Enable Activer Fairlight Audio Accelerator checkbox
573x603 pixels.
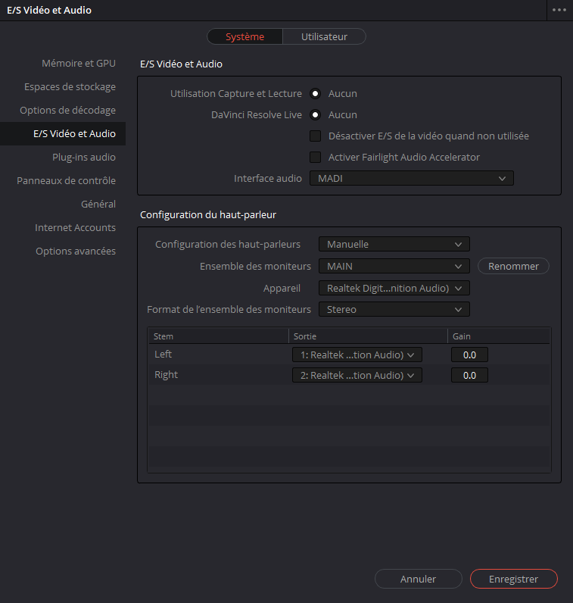(x=315, y=157)
